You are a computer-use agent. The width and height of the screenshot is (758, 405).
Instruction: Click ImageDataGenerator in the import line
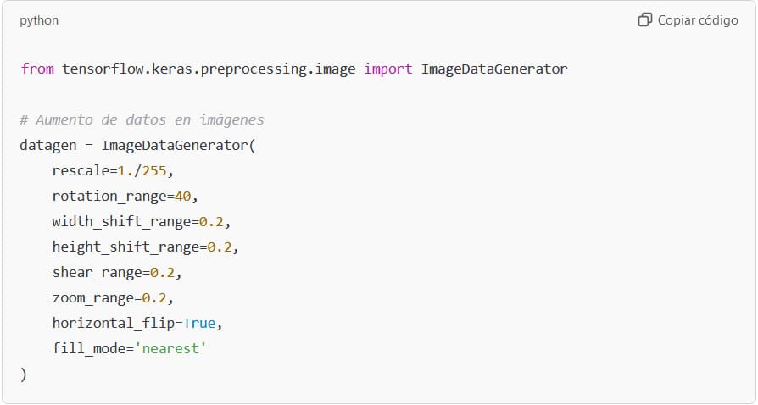click(494, 69)
